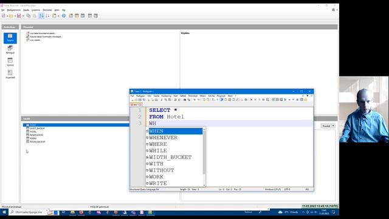Open the Notepad++ tab list arrow

pyautogui.click(x=308, y=96)
